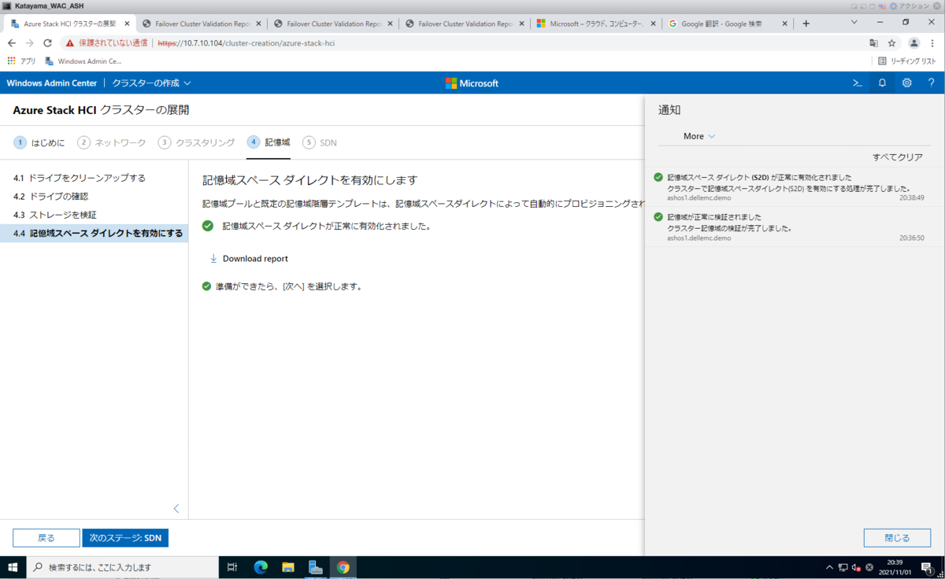Screen dimensions: 945x579
Task: Switch to Chrome on taskbar
Action: (343, 566)
